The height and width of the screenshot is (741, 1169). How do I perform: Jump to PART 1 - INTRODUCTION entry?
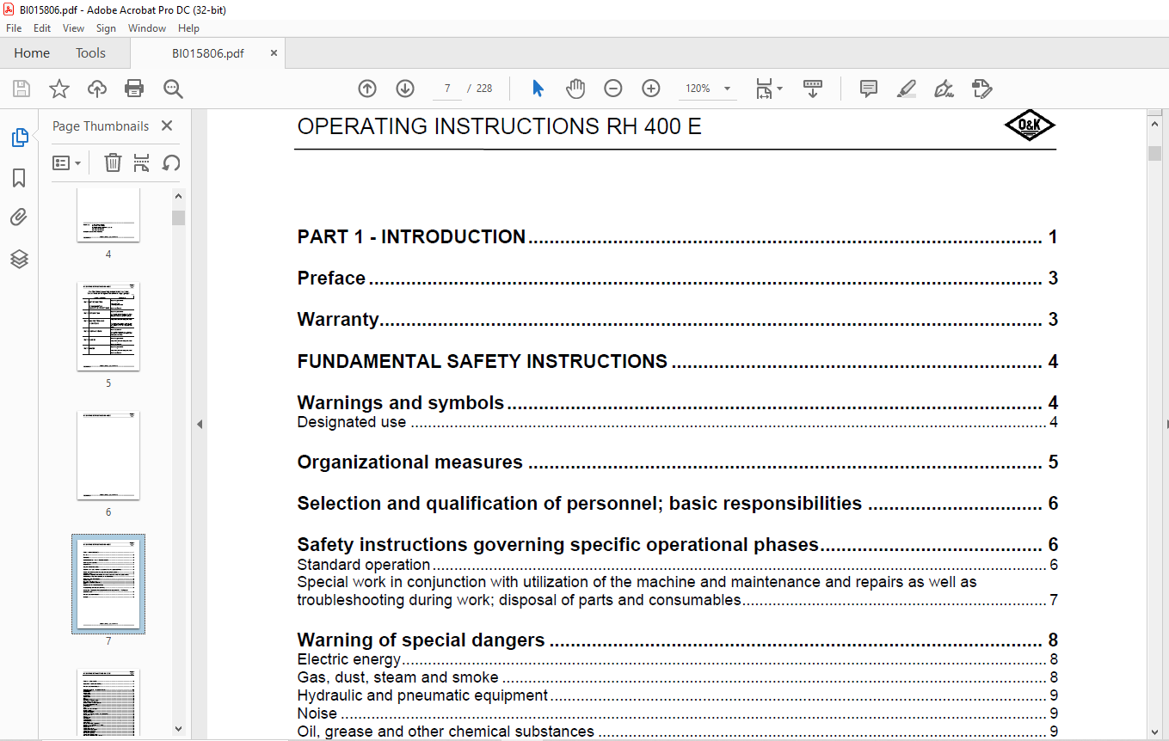(x=677, y=237)
